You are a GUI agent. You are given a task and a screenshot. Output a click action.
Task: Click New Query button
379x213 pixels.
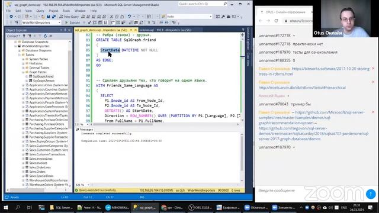(69, 17)
